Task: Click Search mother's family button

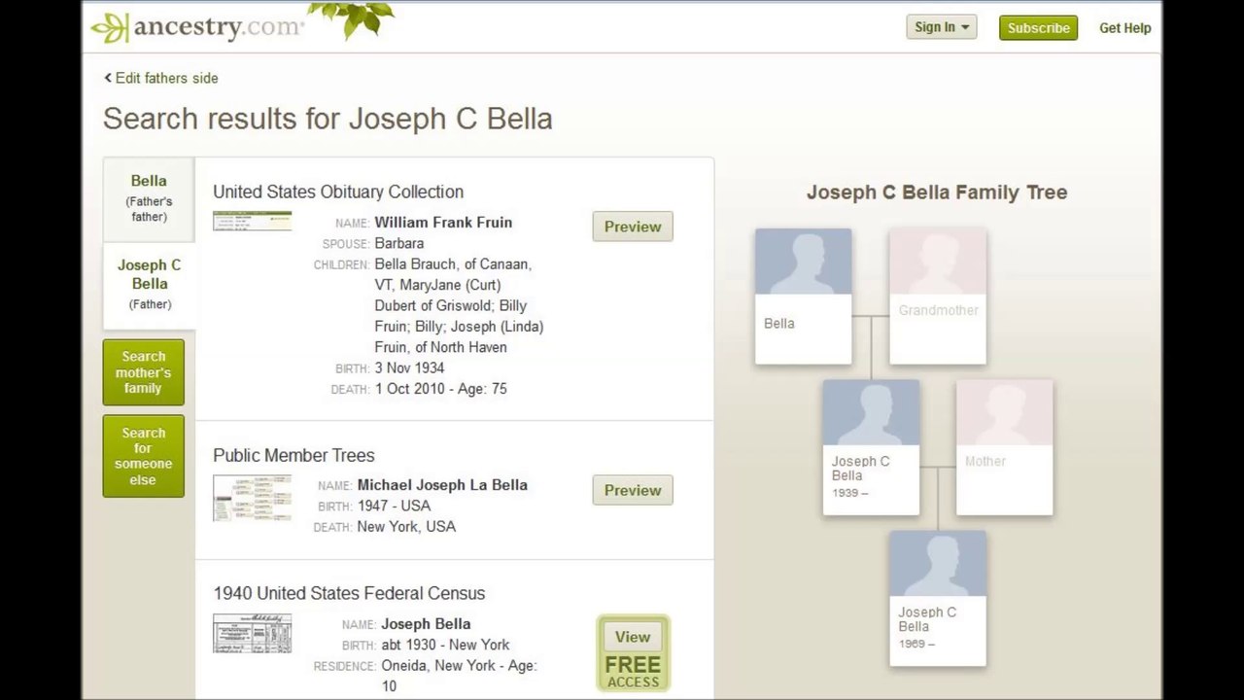Action: point(144,372)
